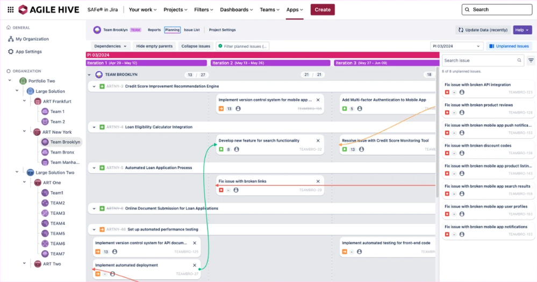Collapse ARTNY-6 Online Document Submission row
Viewport: 537px width, 282px height.
pyautogui.click(x=94, y=208)
